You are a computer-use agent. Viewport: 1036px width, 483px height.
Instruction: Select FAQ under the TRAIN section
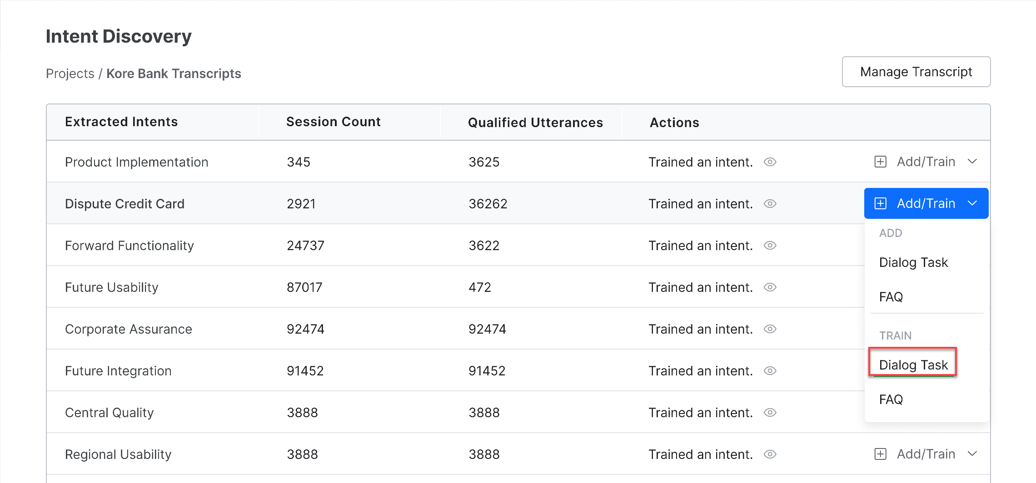tap(891, 399)
